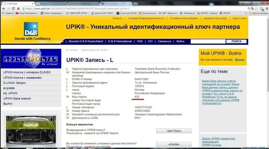Click Войти in the navigation bar
Screen dimensions: 269x149
[180, 41]
